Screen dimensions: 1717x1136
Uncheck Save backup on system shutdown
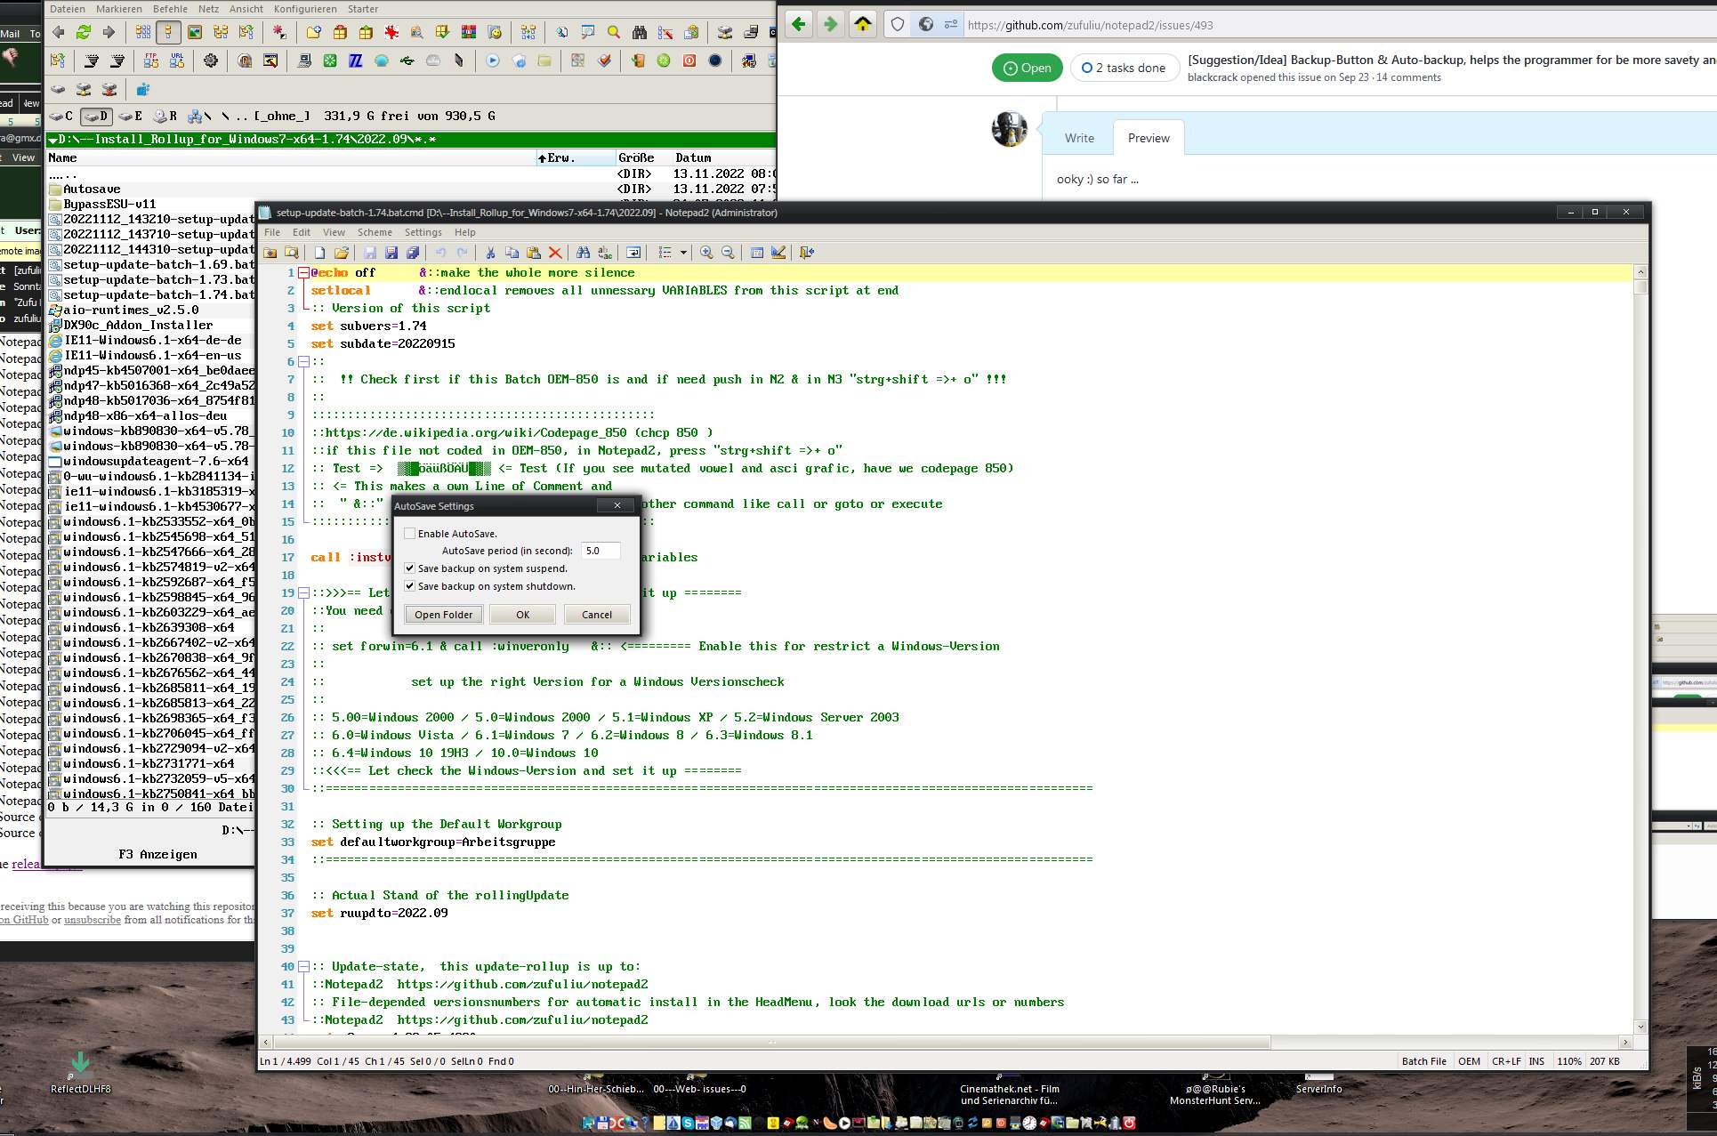click(x=410, y=586)
